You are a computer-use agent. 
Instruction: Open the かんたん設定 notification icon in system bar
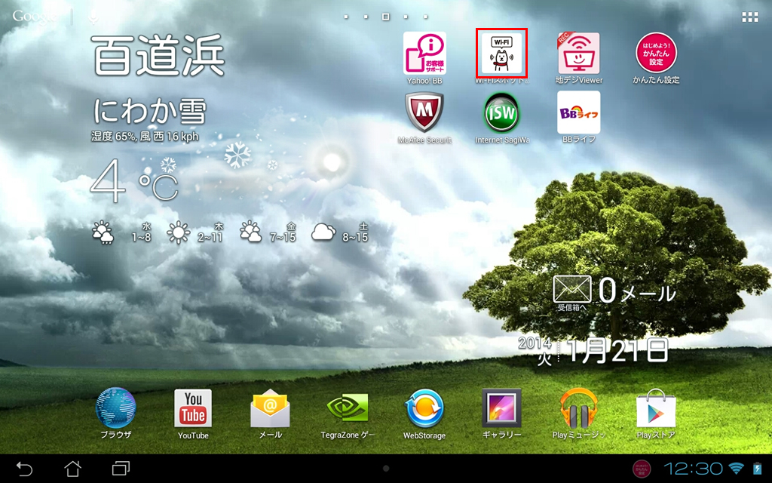pyautogui.click(x=642, y=468)
